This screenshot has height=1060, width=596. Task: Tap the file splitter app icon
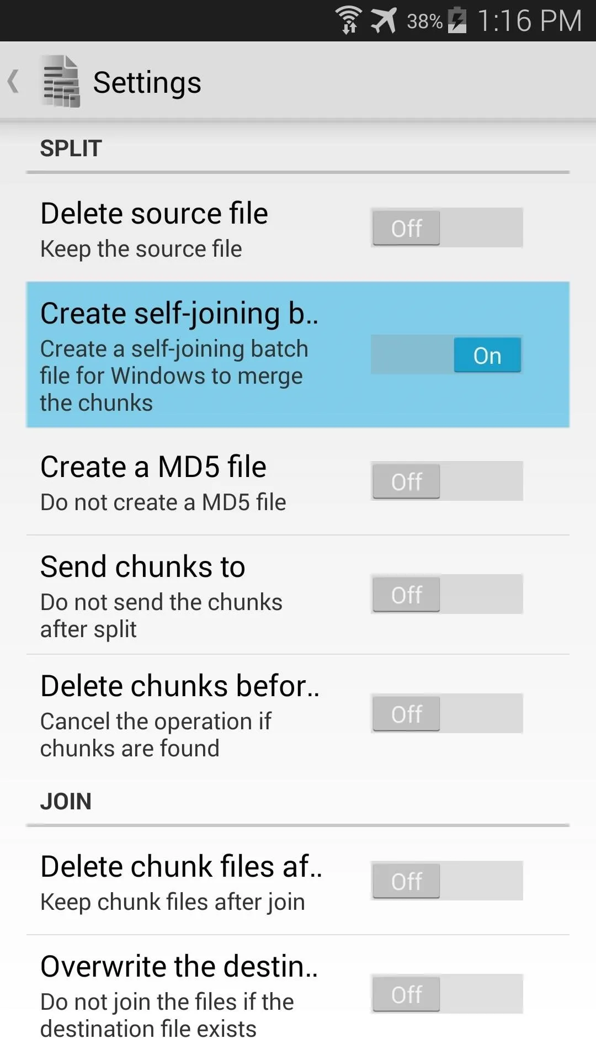tap(61, 81)
